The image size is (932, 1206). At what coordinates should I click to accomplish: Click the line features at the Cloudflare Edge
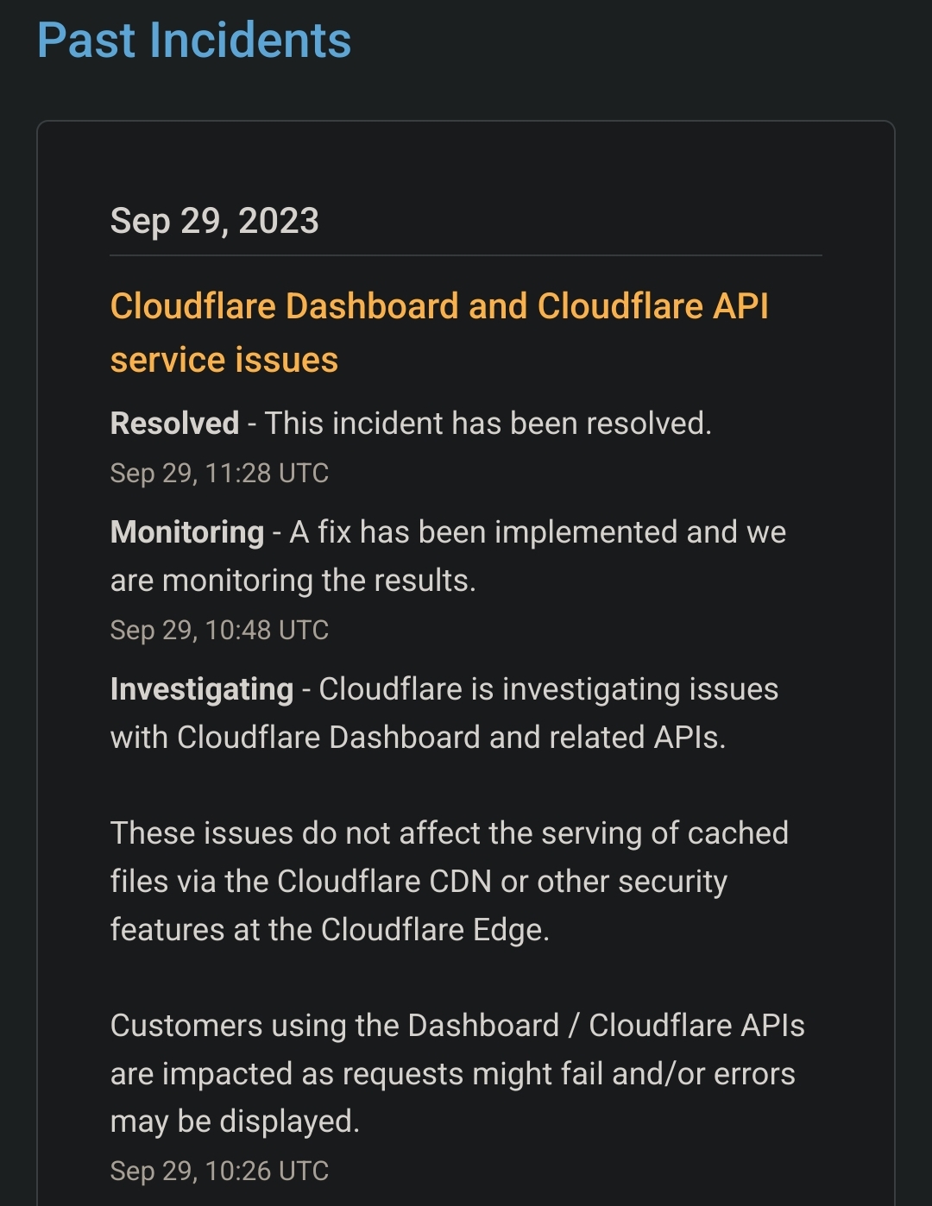(330, 930)
